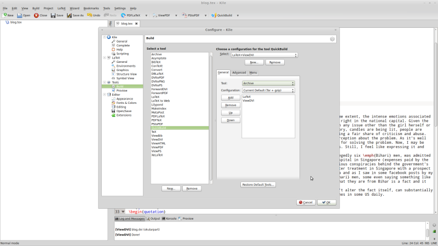Switch to the Advanced tab
Image resolution: width=438 pixels, height=246 pixels.
click(x=239, y=73)
